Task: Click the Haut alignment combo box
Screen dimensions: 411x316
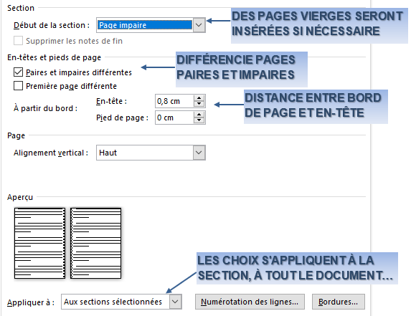Action: click(151, 153)
